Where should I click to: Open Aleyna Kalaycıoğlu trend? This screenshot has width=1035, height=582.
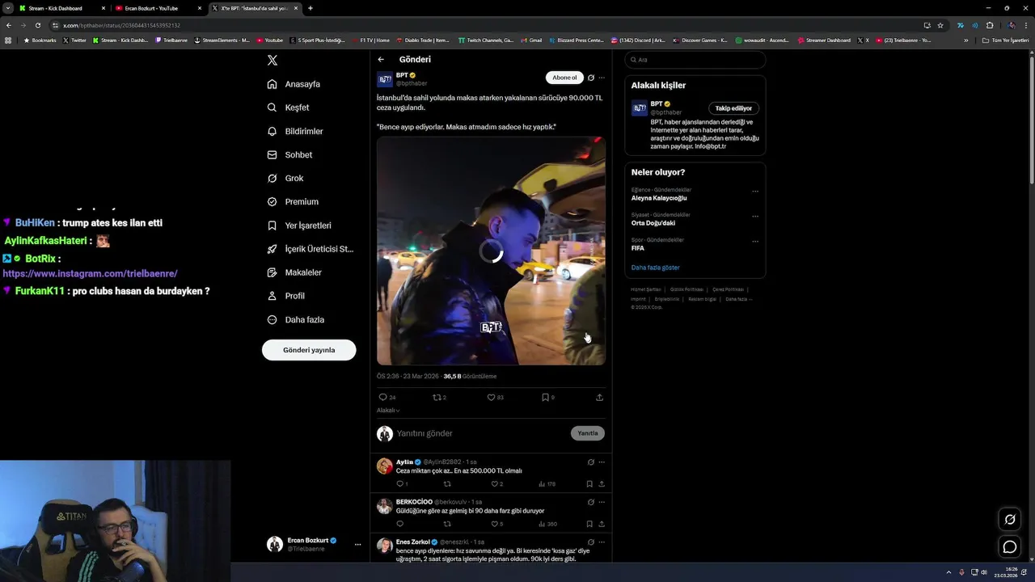[x=659, y=198]
